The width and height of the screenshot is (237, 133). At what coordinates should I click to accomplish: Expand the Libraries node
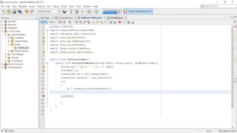pos(6,58)
